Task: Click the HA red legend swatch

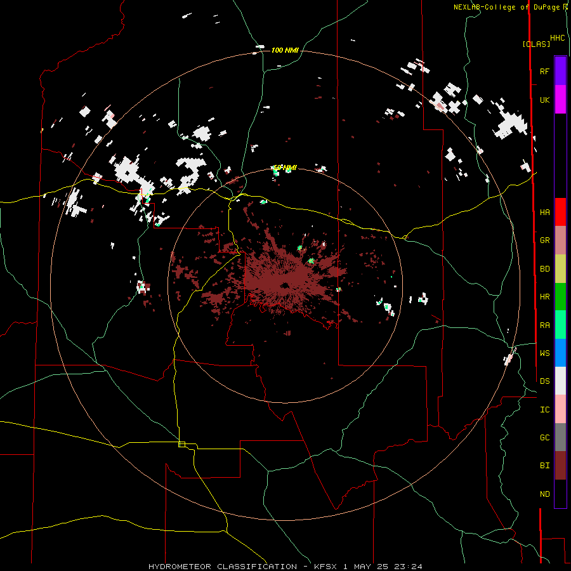Action: (560, 212)
